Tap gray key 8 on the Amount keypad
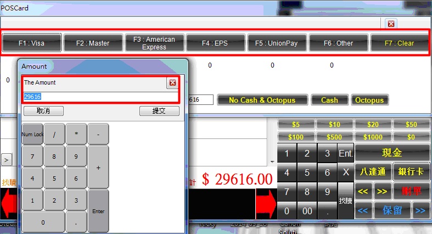This screenshot has height=234, width=432. (x=54, y=157)
